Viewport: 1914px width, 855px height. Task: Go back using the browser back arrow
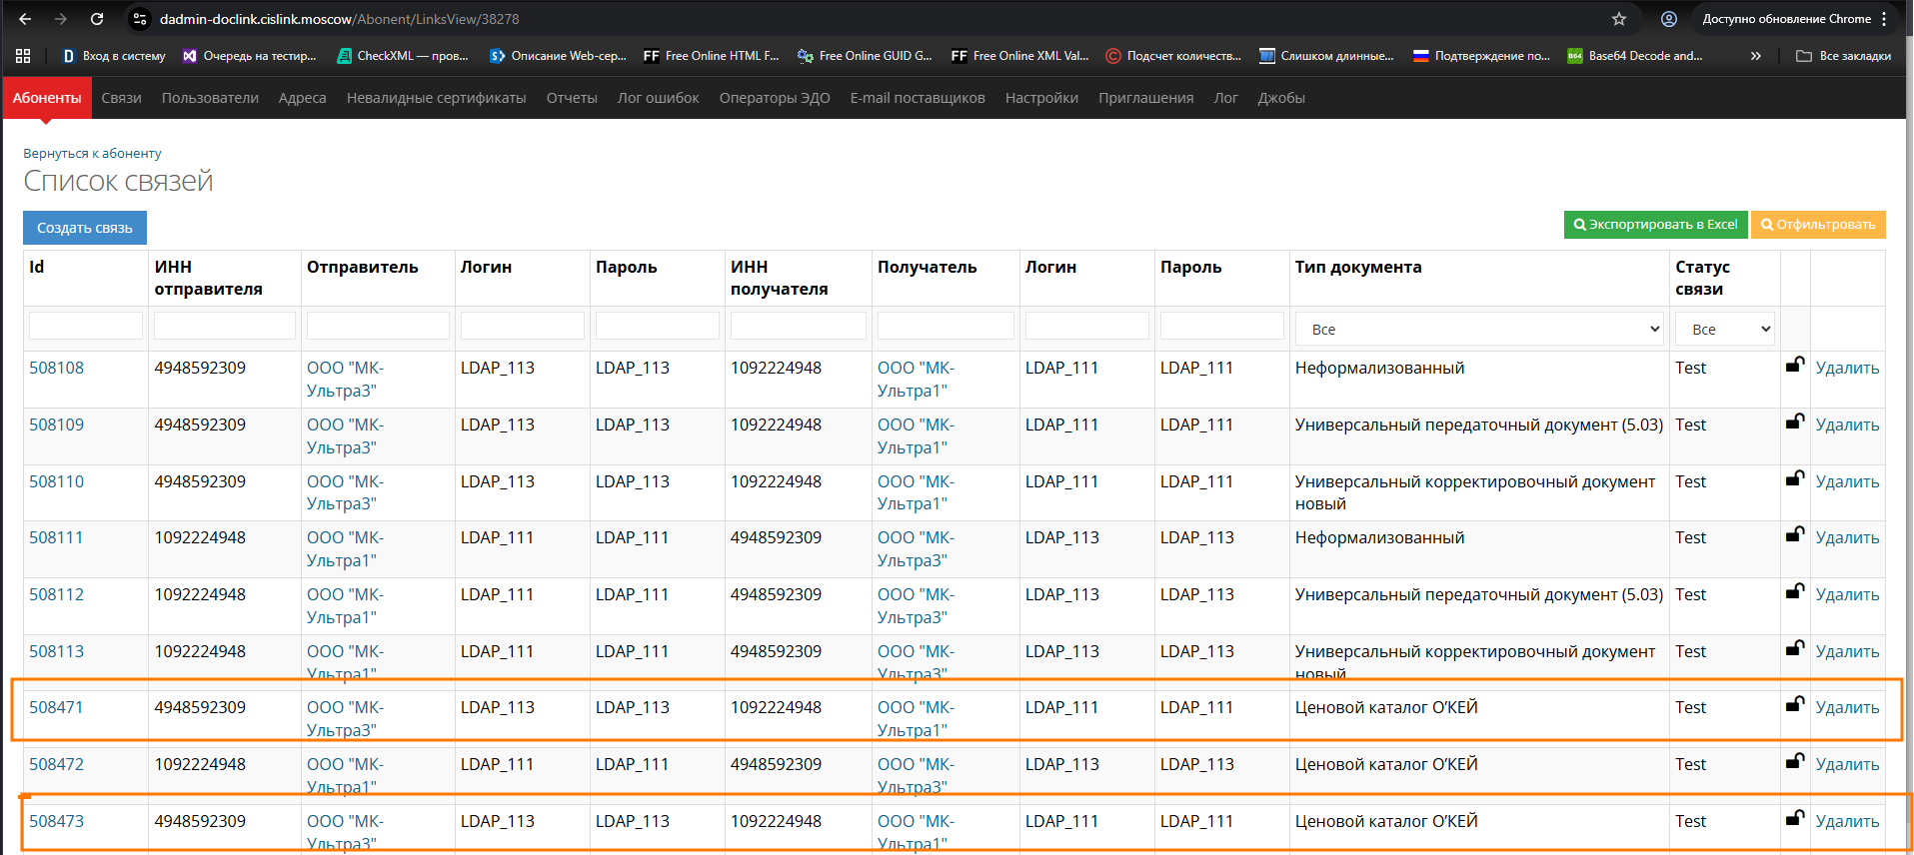(26, 19)
